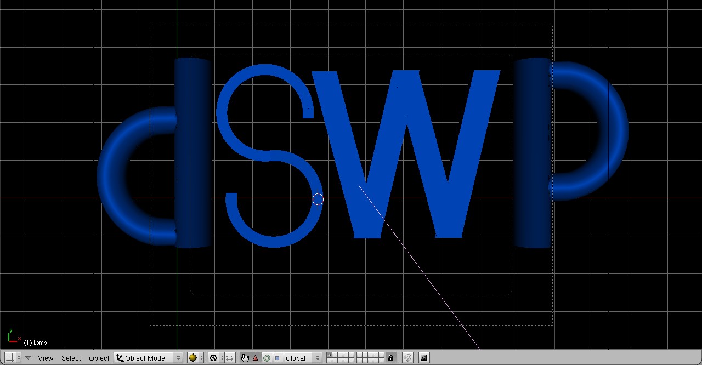Select the rotate manipulator circle icon
702x365 pixels.
pos(267,358)
